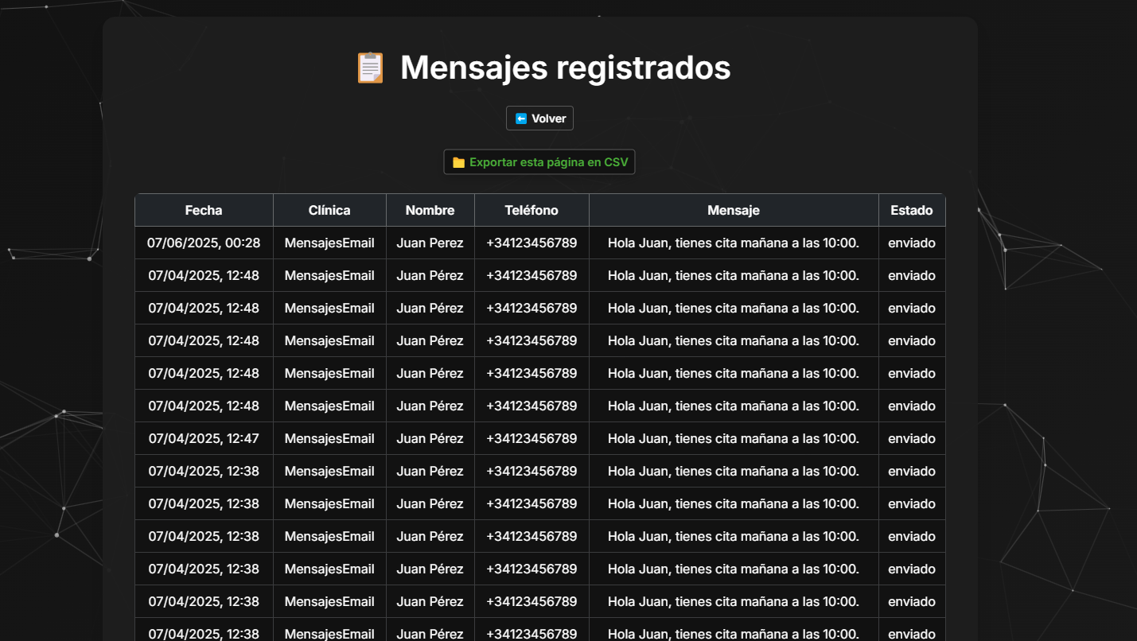The height and width of the screenshot is (641, 1137).
Task: Select the Mensaje column header
Action: click(x=733, y=210)
